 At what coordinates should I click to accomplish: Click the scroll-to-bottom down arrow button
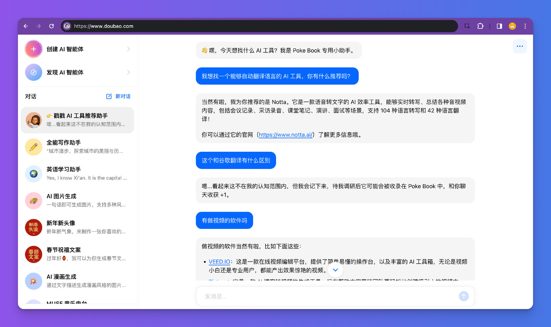[x=335, y=270]
